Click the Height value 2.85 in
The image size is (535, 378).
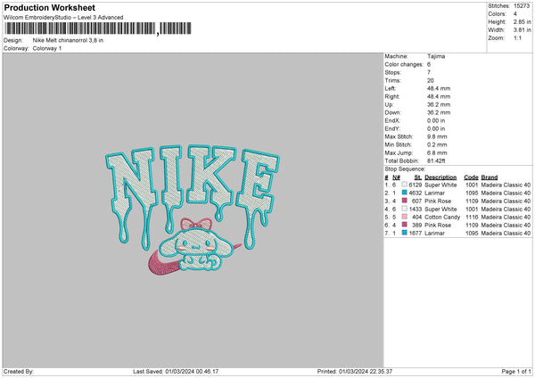[523, 21]
